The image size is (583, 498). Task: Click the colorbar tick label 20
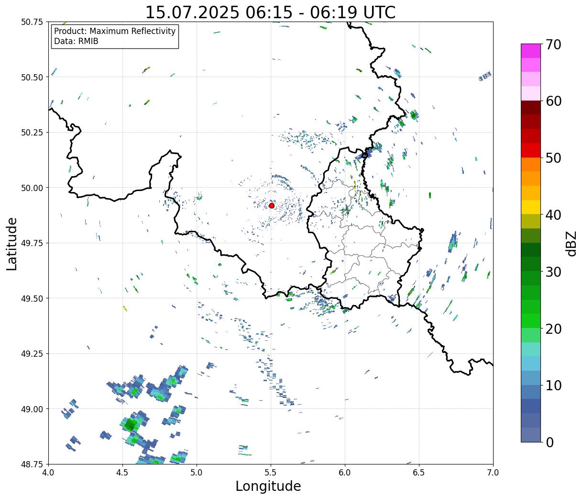(554, 329)
